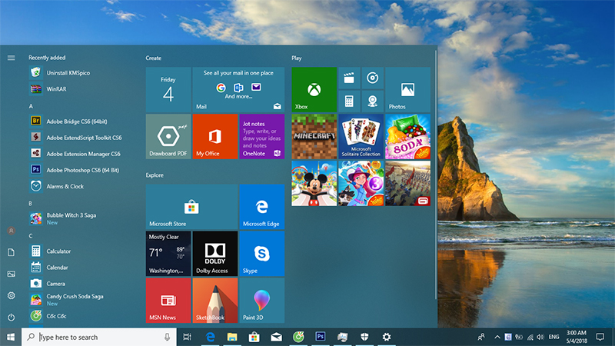Open the Friday 4 Calendar tile

coord(168,89)
